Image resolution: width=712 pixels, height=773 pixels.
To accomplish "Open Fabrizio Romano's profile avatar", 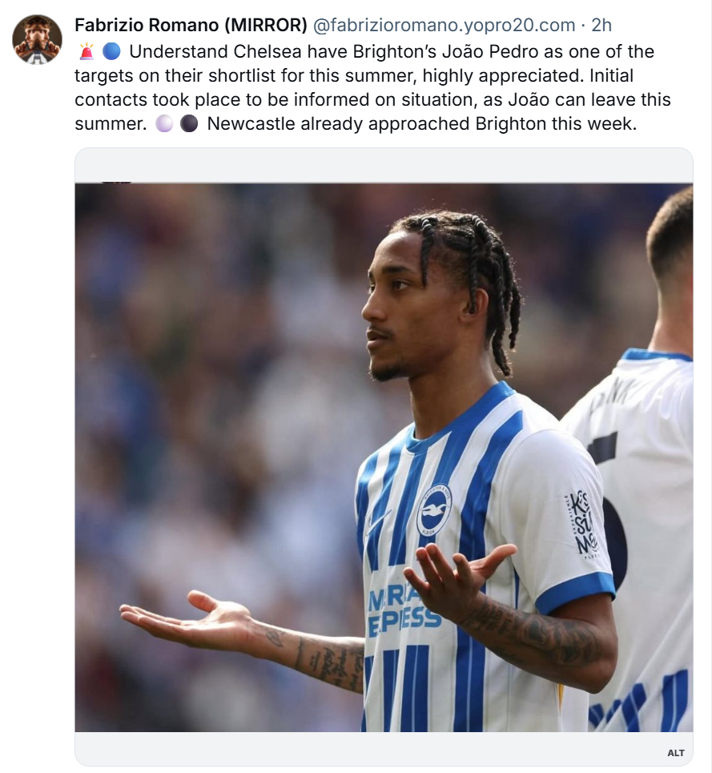I will [x=37, y=39].
